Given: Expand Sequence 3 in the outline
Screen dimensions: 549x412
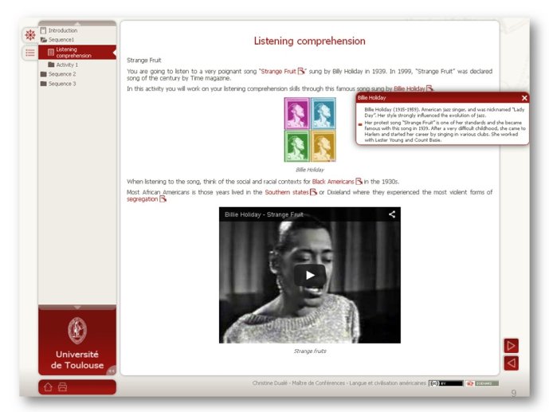Looking at the screenshot, I should [x=58, y=84].
